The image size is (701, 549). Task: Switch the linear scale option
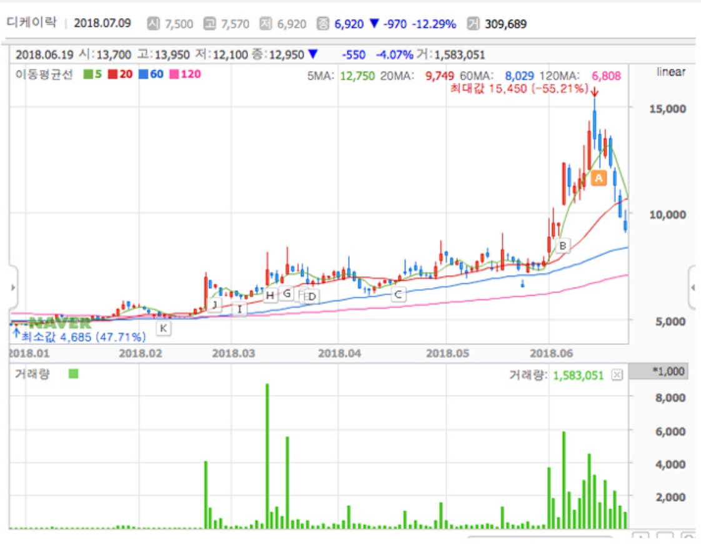point(670,72)
